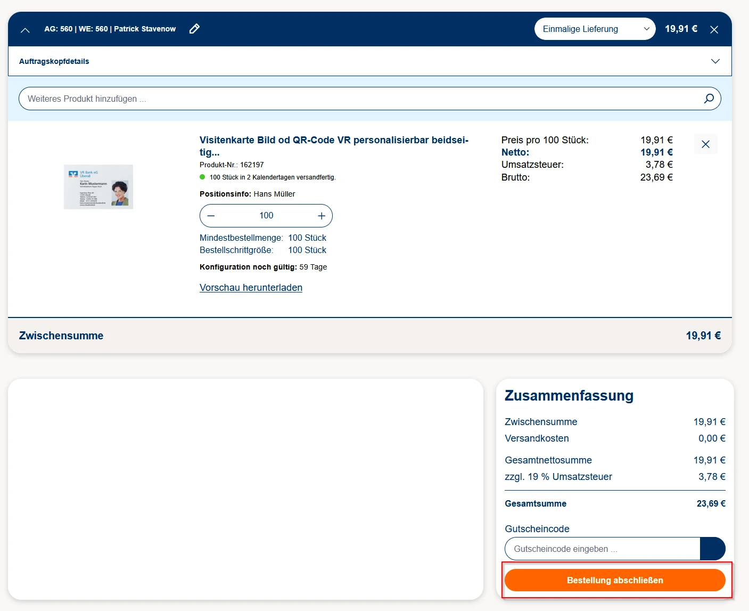Click the green availability status dot
749x611 pixels.
tap(202, 177)
